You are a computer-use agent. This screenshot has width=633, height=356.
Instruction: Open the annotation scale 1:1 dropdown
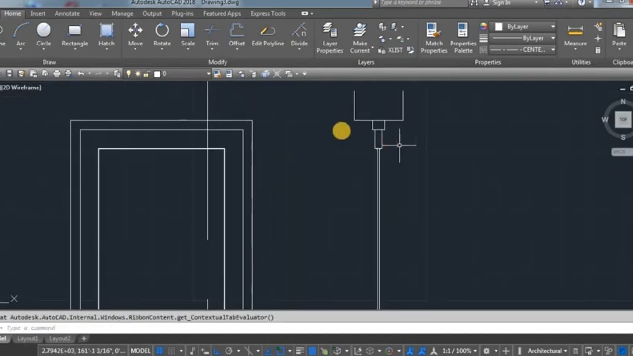point(460,351)
